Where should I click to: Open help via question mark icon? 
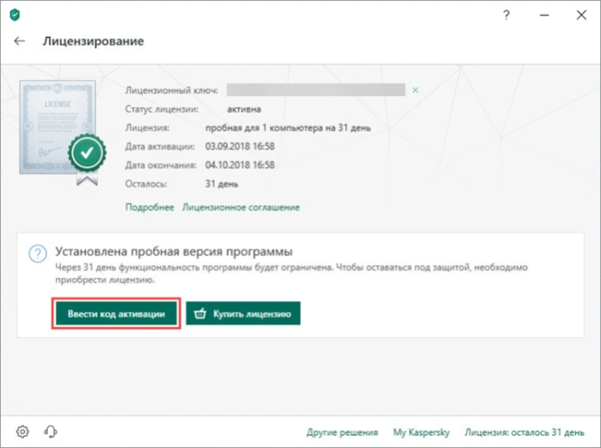click(506, 15)
